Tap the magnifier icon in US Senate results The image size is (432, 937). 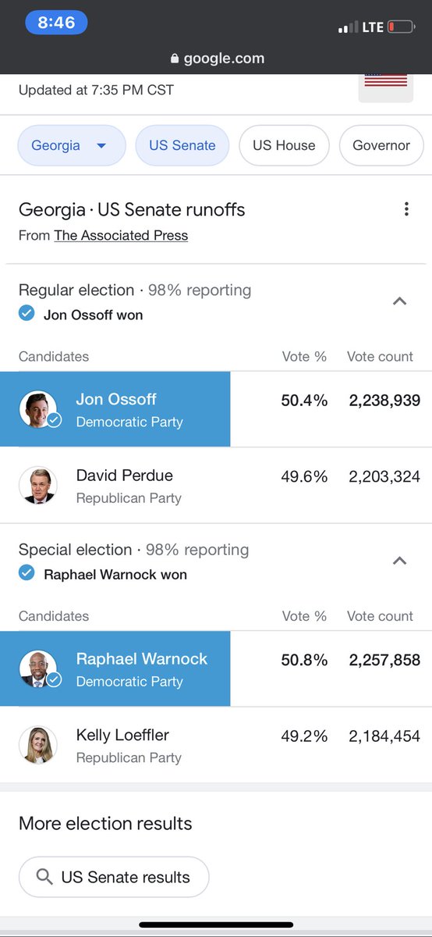[44, 877]
